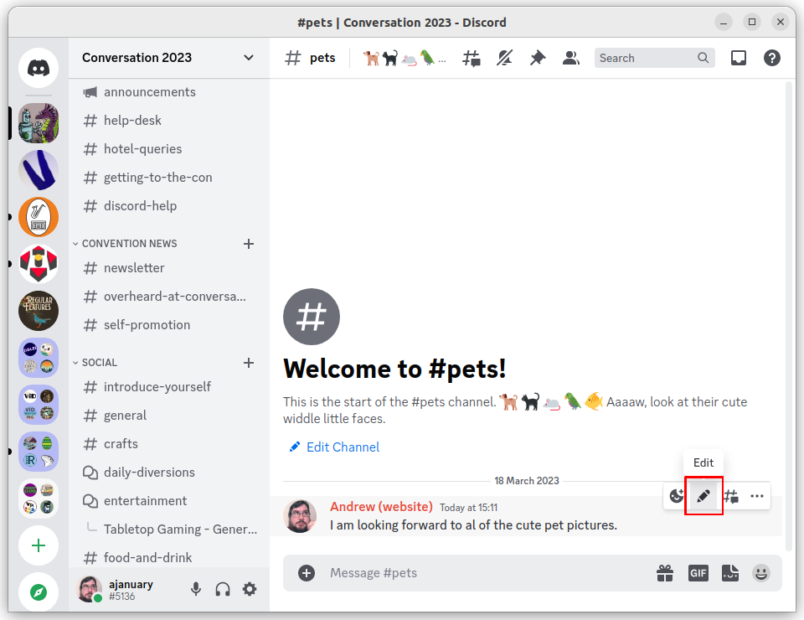Image resolution: width=804 pixels, height=620 pixels.
Task: Open More options for Andrew's message
Action: (757, 496)
